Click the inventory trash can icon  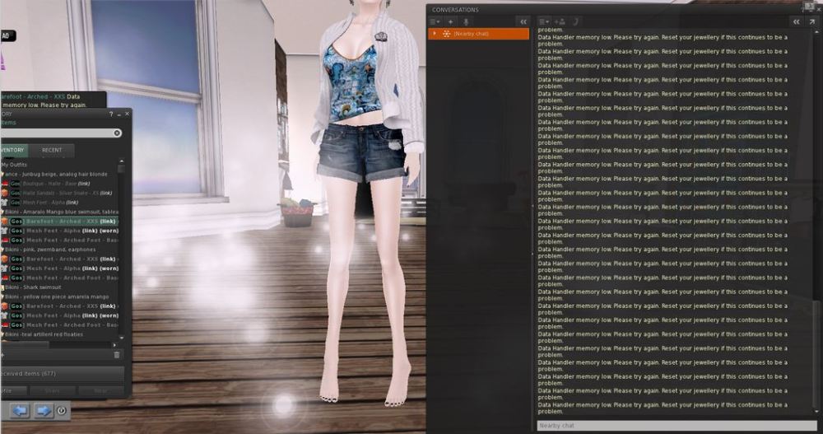click(x=116, y=354)
